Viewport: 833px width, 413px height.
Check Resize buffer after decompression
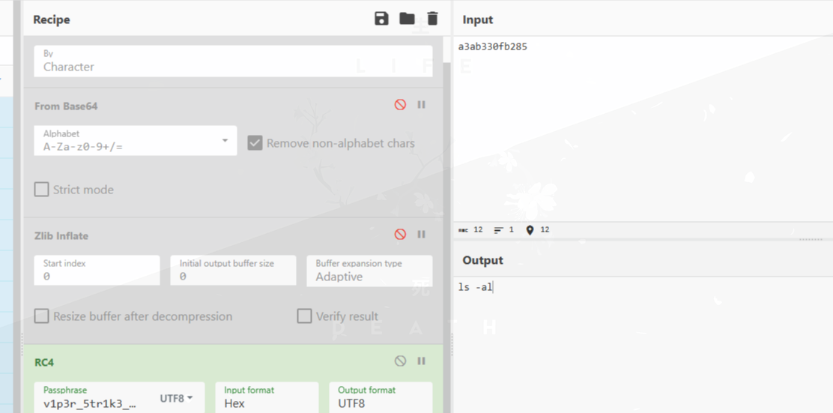pyautogui.click(x=42, y=316)
